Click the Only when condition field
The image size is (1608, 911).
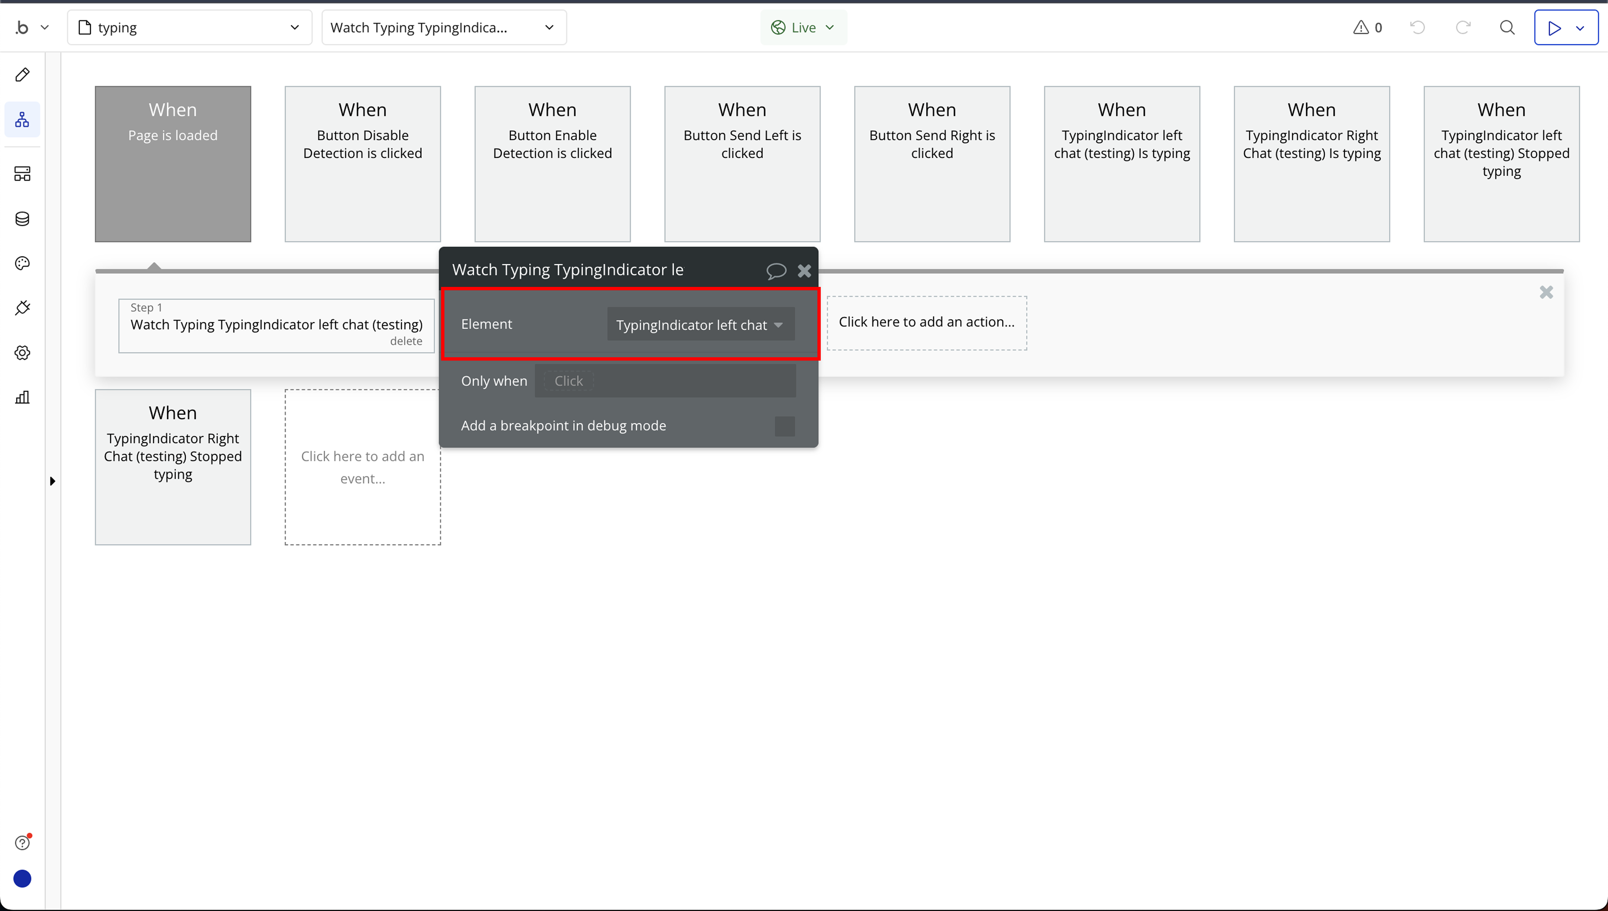[664, 381]
